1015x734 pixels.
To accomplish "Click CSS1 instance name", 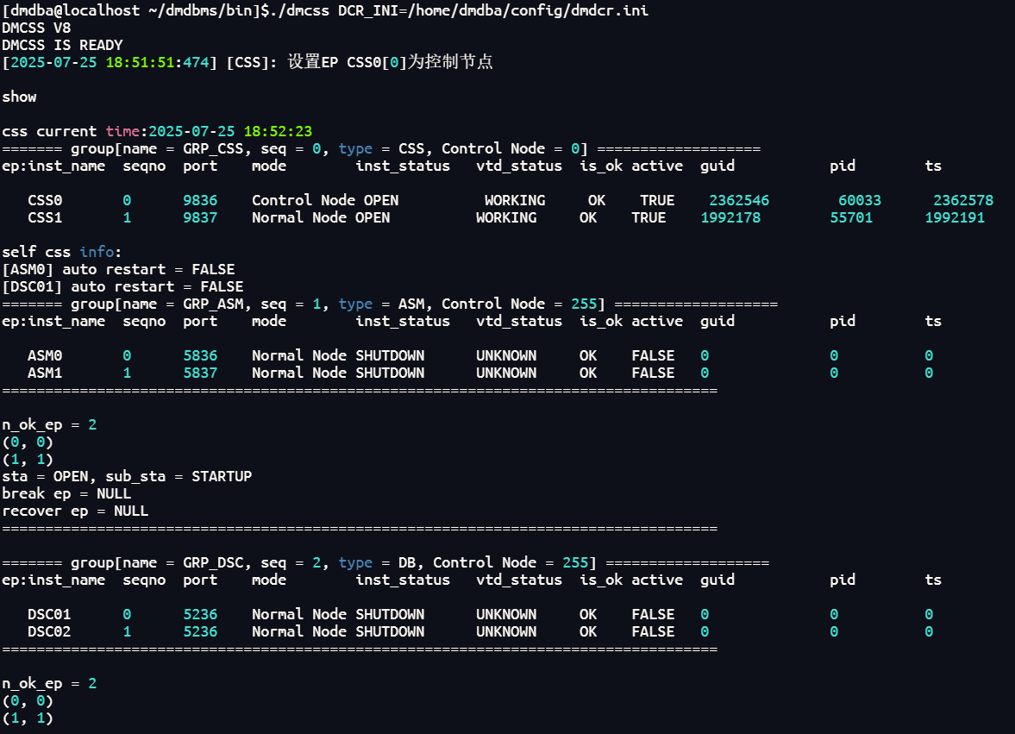I will click(45, 217).
